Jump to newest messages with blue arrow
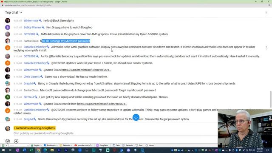Image resolution: width=272 pixels, height=153 pixels. (136, 117)
